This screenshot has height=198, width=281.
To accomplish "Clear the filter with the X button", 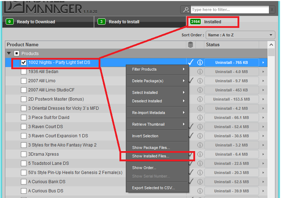I will pyautogui.click(x=272, y=9).
